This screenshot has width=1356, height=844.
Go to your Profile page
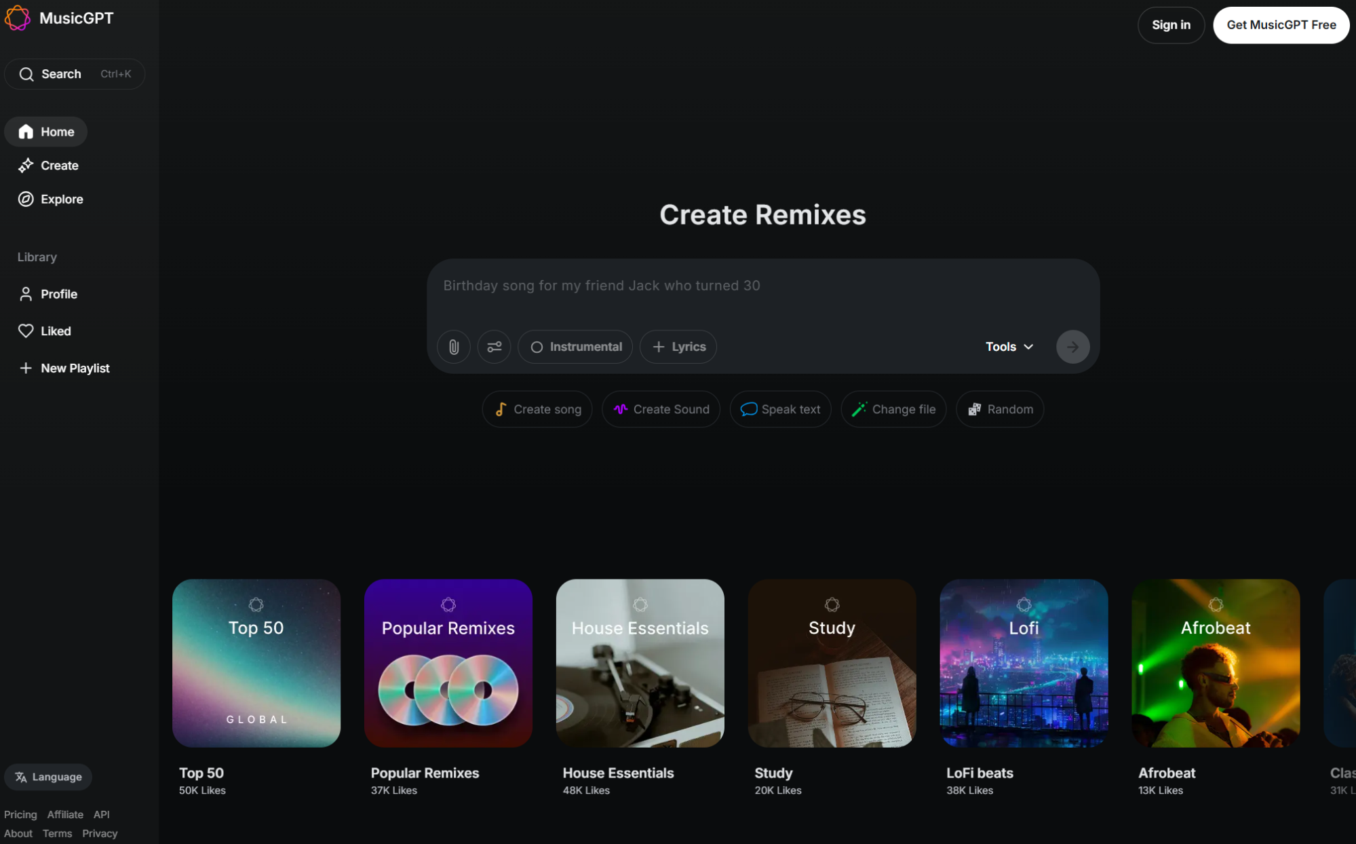pos(58,294)
